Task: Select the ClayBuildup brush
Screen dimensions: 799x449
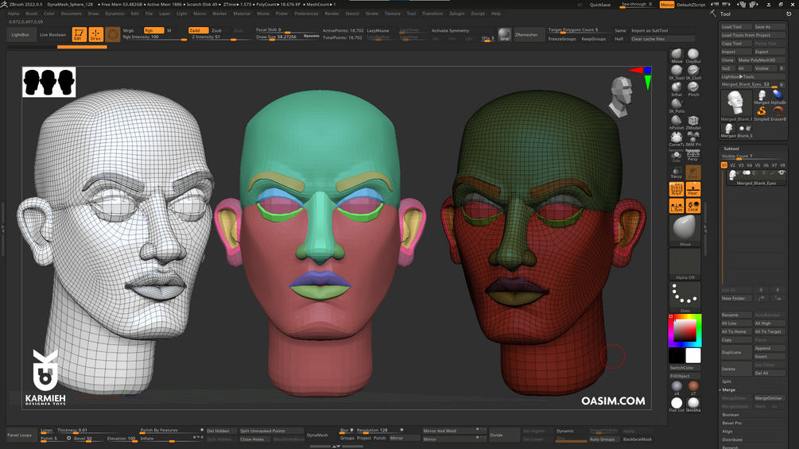Action: click(693, 55)
